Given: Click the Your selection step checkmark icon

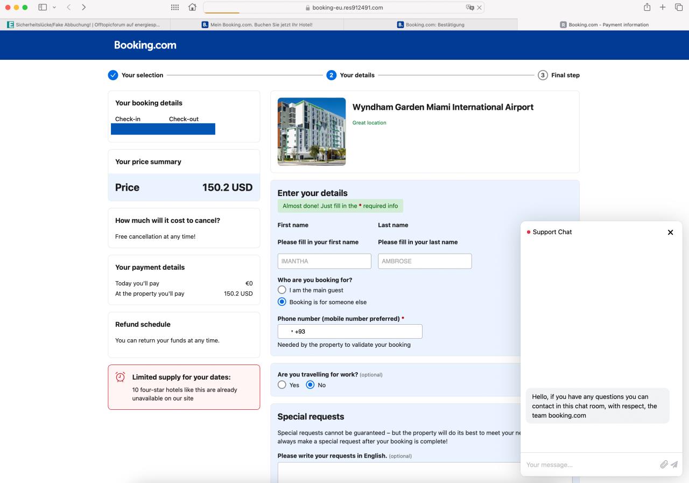Looking at the screenshot, I should (x=113, y=75).
